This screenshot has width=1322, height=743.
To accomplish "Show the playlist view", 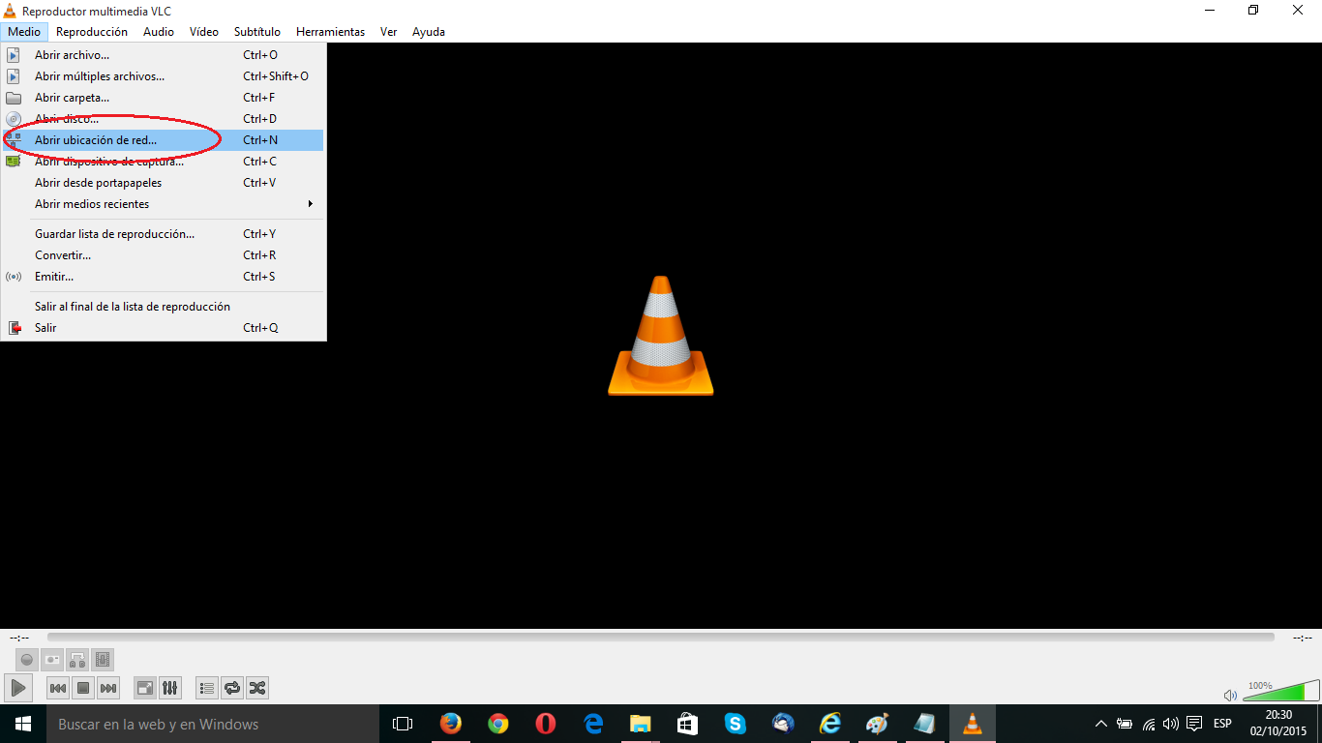I will coord(207,688).
